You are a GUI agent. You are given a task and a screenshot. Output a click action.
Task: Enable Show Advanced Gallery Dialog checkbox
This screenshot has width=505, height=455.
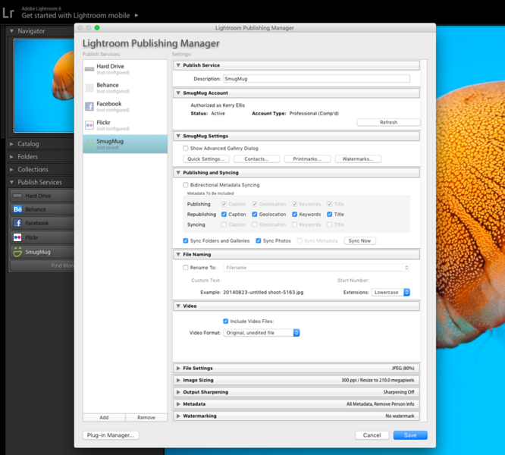[x=186, y=149]
